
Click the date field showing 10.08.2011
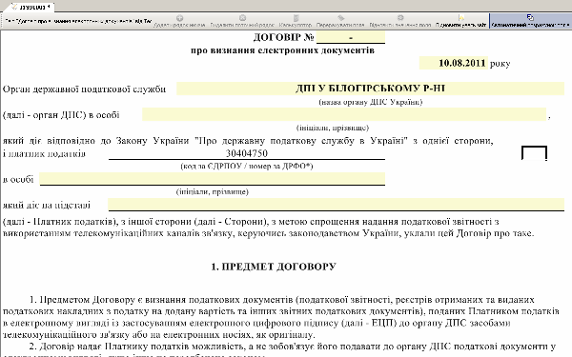click(454, 63)
